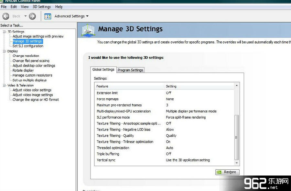
Task: Click the scroll down arrow in settings list
Action: [237, 163]
